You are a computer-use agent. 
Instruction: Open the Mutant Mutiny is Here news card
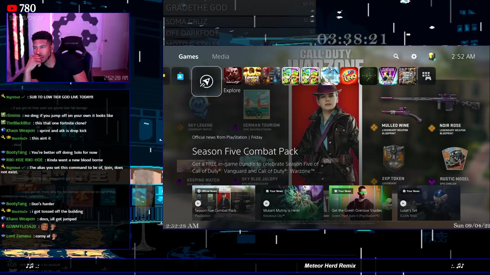292,203
